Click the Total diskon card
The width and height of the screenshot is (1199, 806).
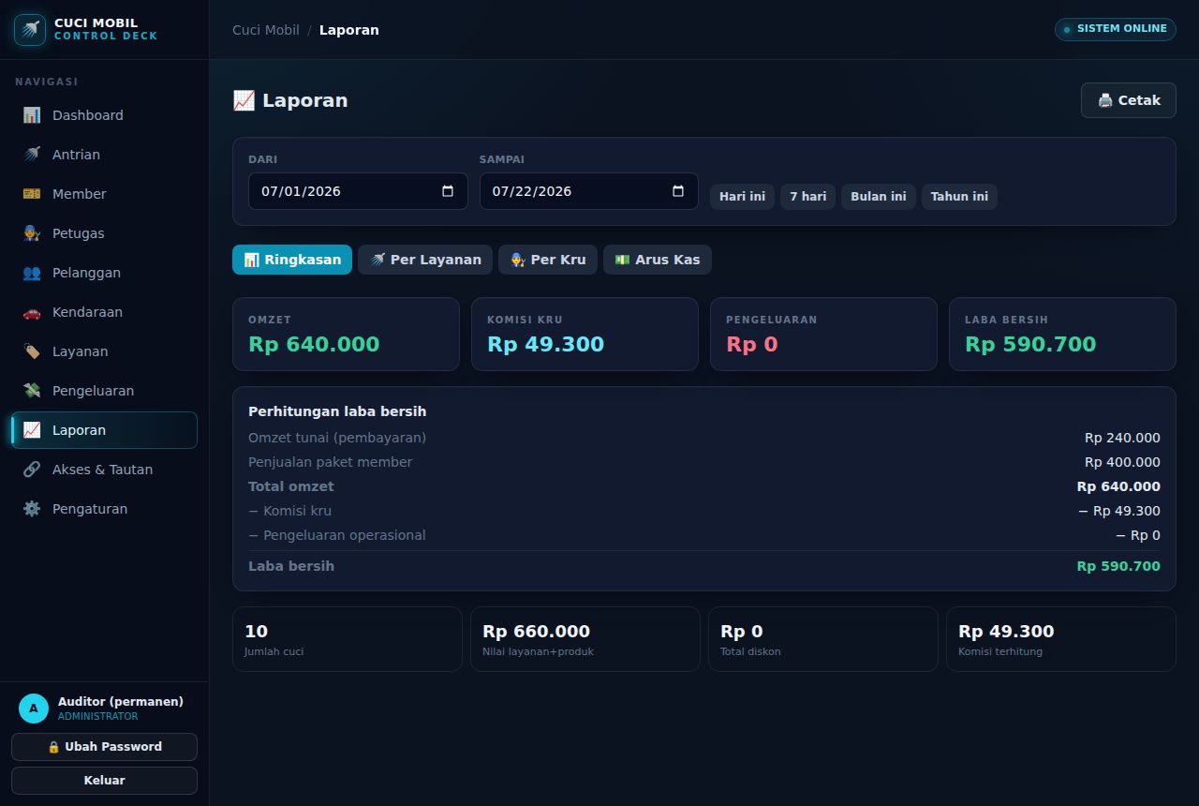[823, 639]
